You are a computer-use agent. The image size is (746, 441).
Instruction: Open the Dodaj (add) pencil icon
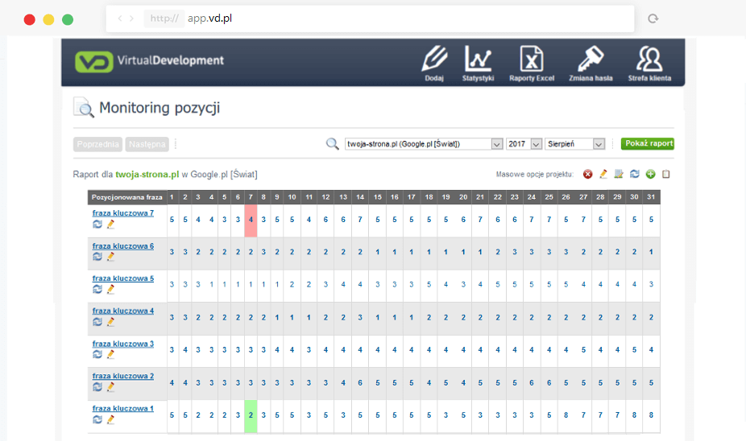tap(434, 64)
